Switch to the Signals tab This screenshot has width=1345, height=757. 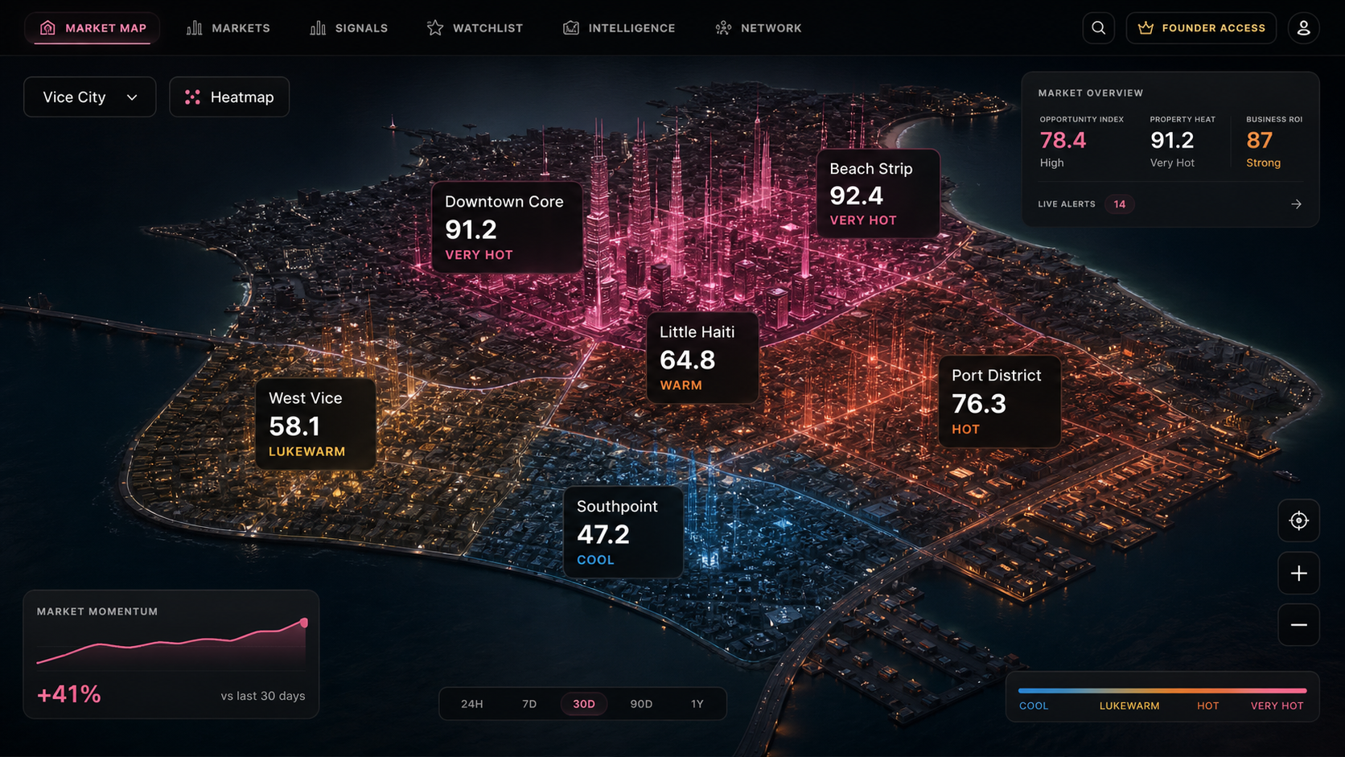[x=349, y=28]
